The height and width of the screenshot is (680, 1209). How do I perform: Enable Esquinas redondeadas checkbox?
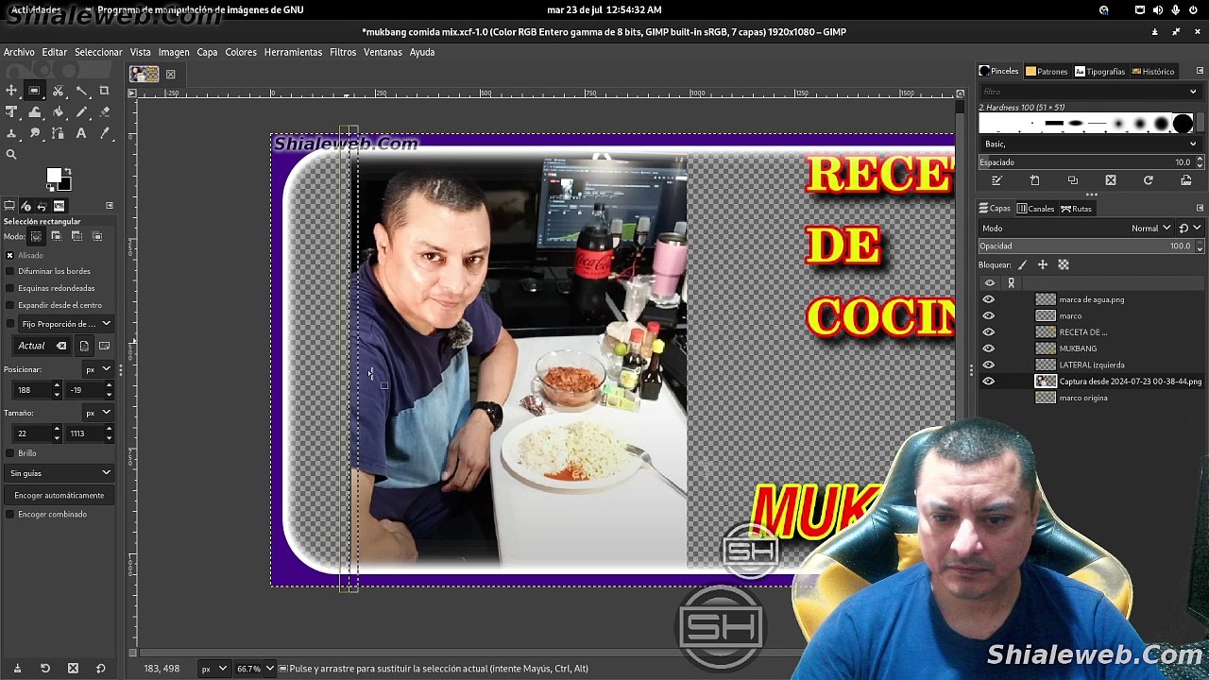point(10,288)
